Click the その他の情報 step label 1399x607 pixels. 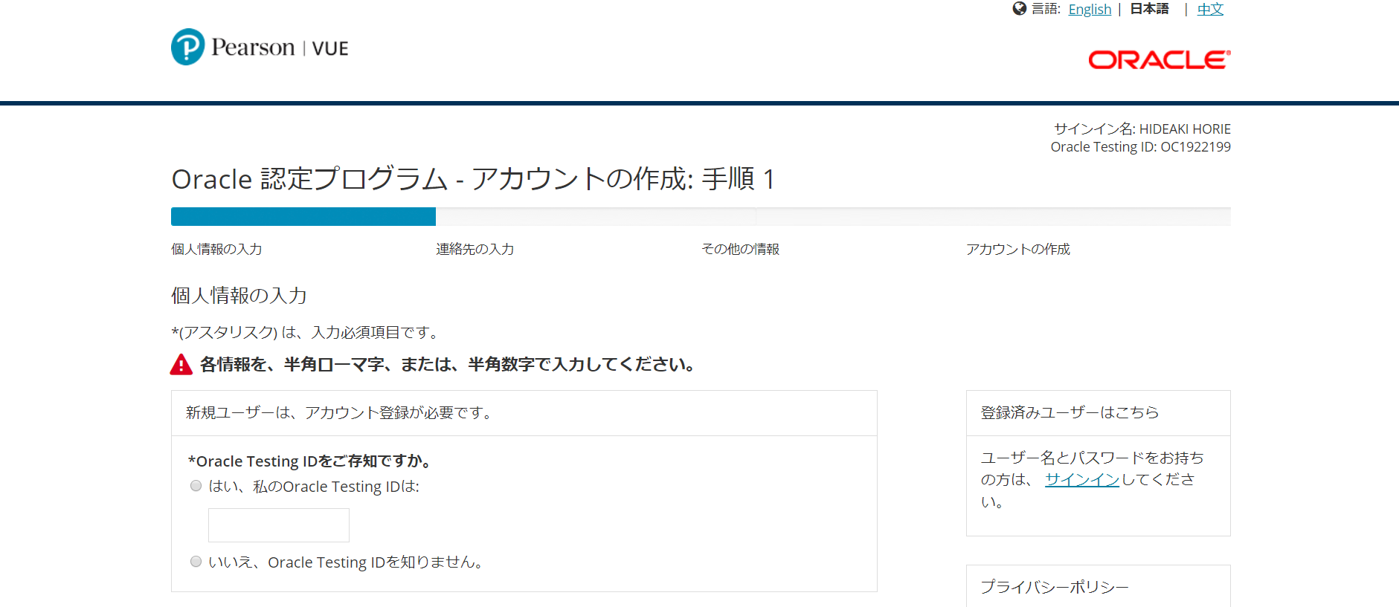(740, 250)
